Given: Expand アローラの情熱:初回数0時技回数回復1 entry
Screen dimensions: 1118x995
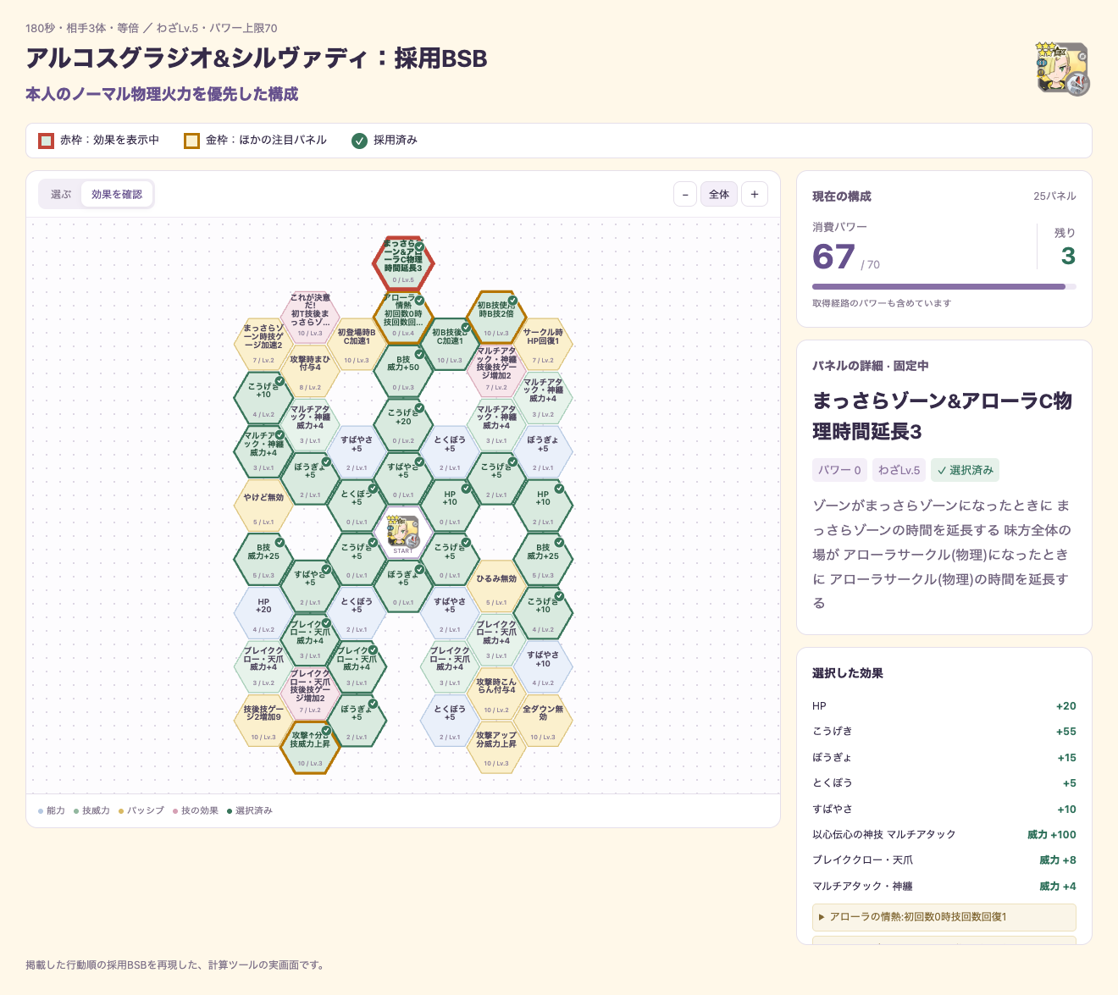Looking at the screenshot, I should [x=944, y=917].
